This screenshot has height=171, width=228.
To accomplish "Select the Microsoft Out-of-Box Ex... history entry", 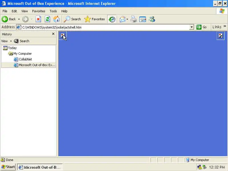I will (x=34, y=65).
